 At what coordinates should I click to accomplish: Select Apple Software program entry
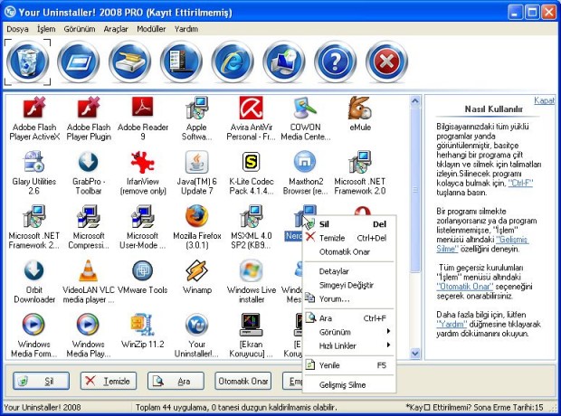tap(196, 118)
